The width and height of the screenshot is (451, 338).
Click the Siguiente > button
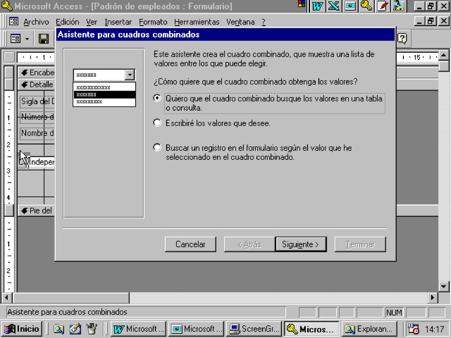pos(301,244)
